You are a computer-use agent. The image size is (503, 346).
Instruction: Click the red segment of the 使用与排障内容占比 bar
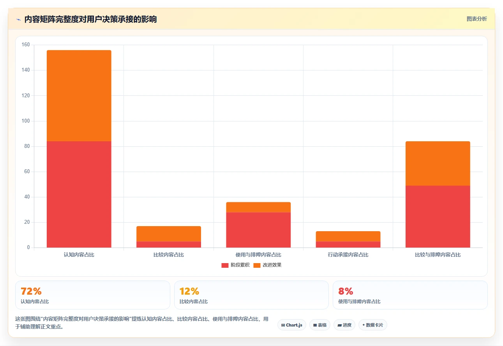[258, 230]
